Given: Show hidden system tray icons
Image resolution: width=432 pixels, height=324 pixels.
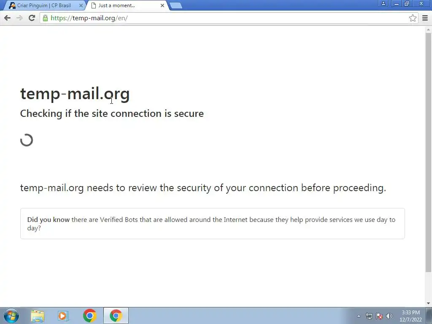Looking at the screenshot, I should pyautogui.click(x=359, y=316).
